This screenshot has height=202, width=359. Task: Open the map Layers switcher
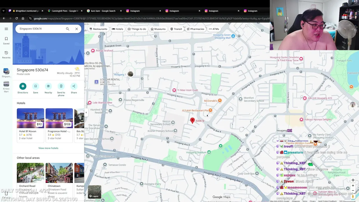pos(95,192)
